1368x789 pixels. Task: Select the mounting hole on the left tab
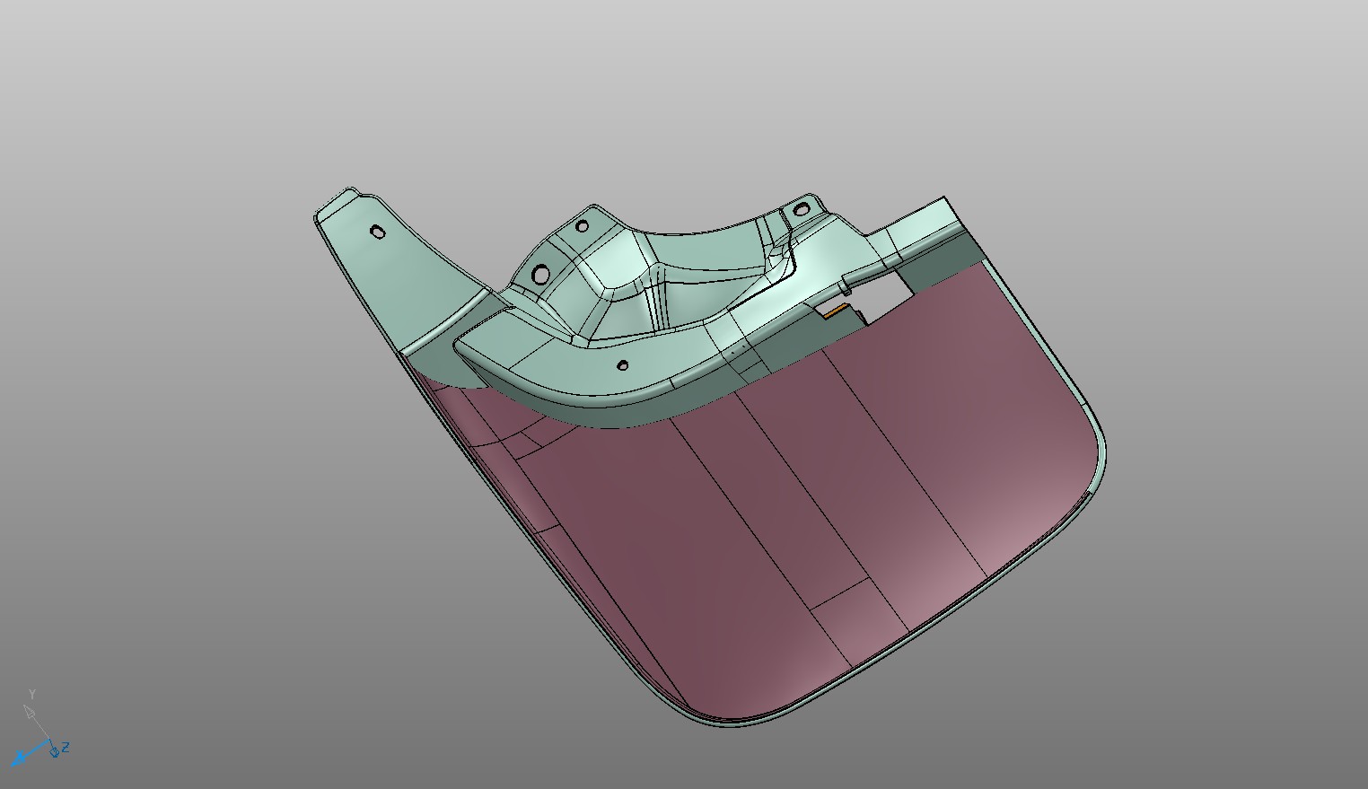coord(378,232)
